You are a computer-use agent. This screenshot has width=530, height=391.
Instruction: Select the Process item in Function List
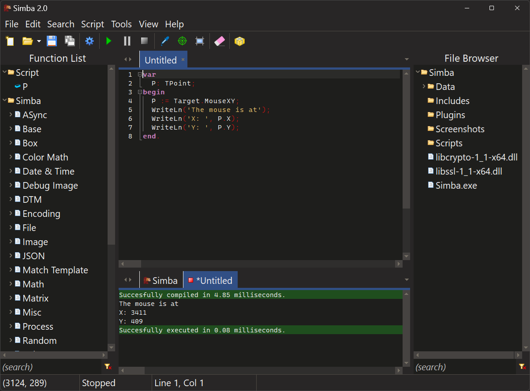37,326
